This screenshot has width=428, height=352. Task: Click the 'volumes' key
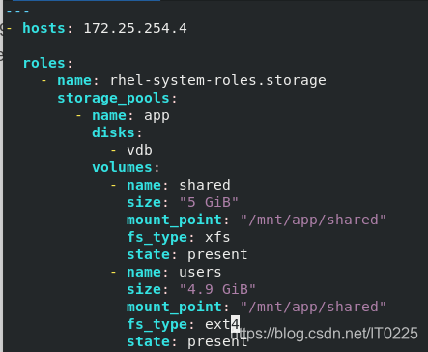point(122,167)
